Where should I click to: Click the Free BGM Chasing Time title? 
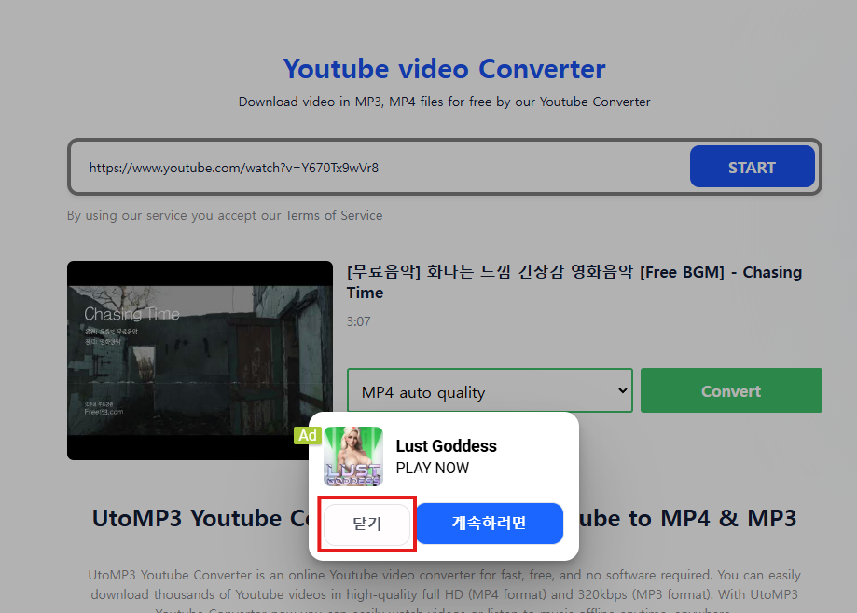574,281
